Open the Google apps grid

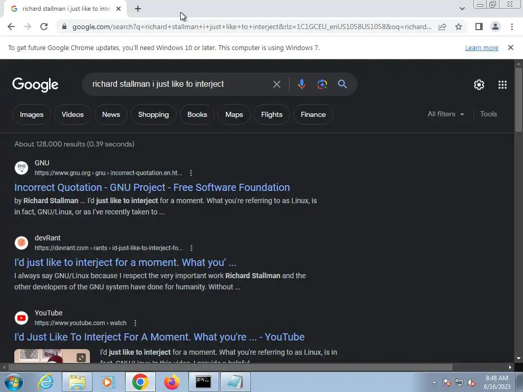click(x=503, y=85)
